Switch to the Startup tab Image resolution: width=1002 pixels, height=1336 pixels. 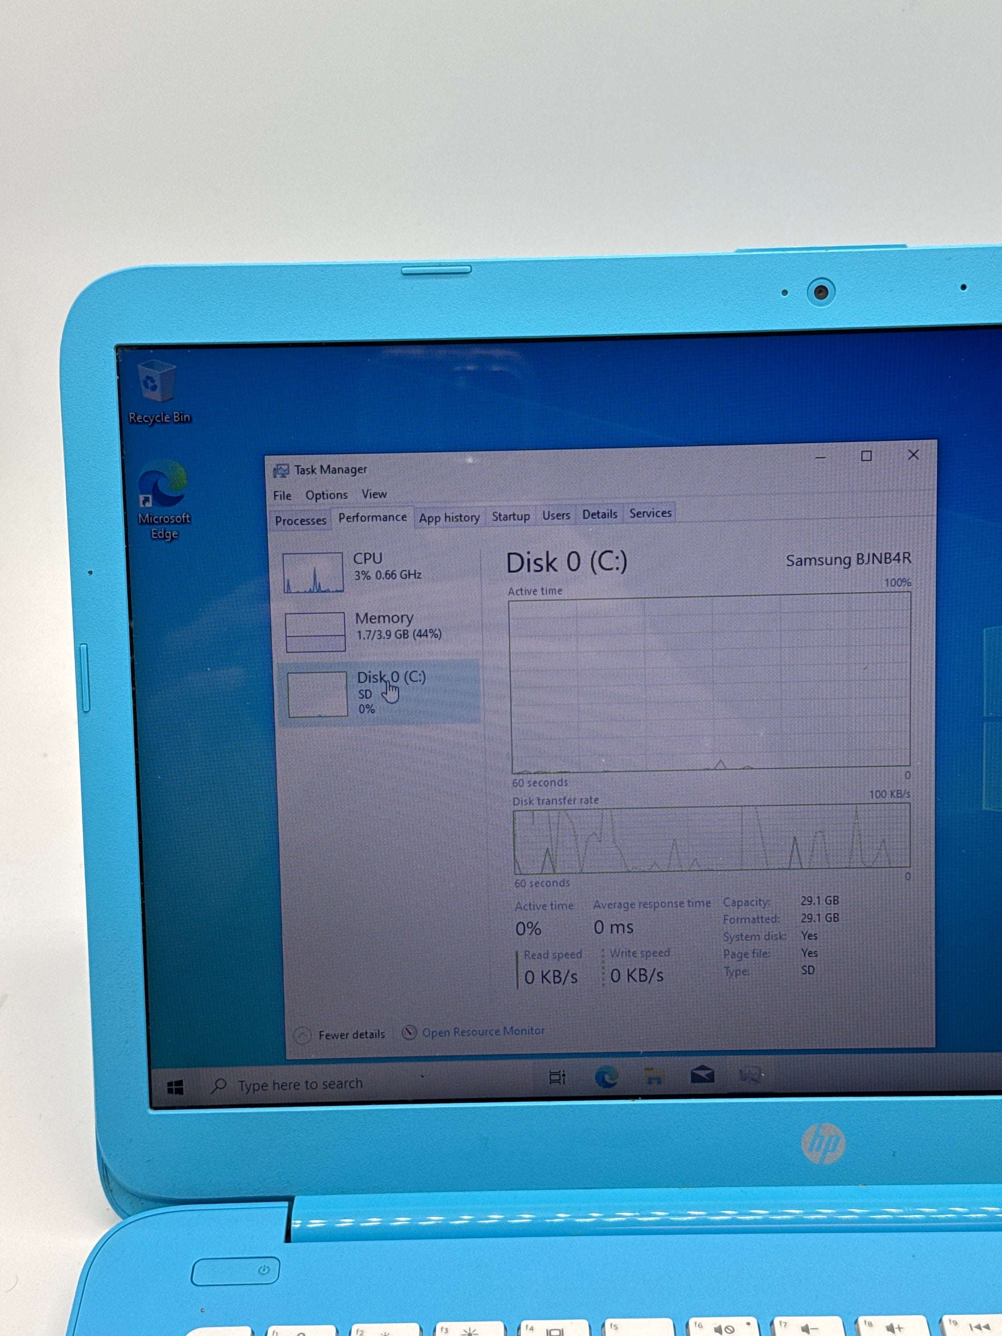coord(510,516)
